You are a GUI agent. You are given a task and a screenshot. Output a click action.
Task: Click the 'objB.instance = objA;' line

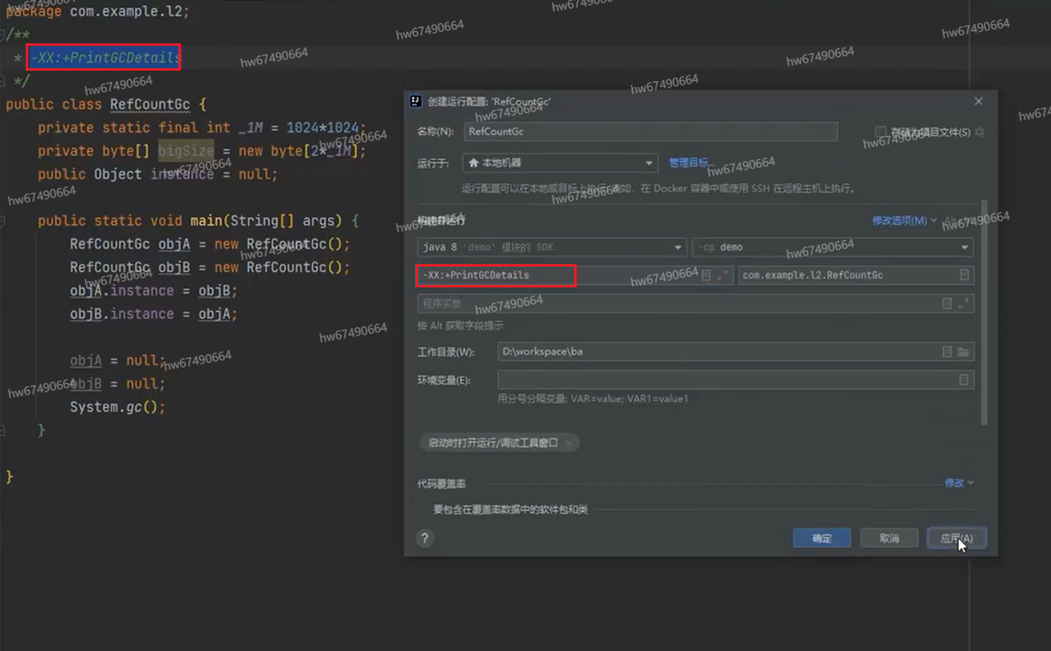click(x=153, y=314)
